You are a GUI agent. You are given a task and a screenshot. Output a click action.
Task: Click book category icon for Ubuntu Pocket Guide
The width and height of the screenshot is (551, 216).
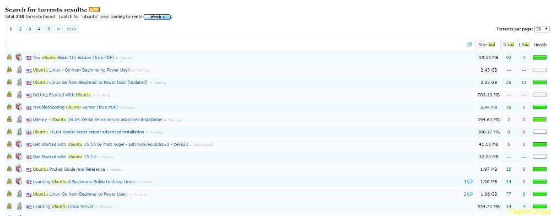[x=19, y=169]
